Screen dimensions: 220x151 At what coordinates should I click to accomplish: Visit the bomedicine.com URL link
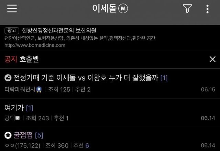tap(35, 45)
